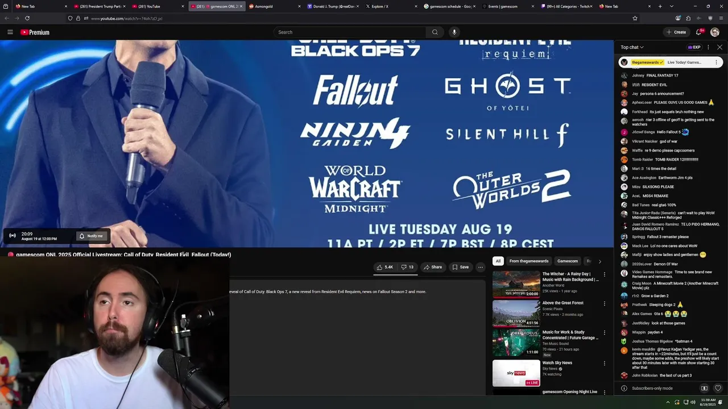This screenshot has height=409, width=728.
Task: Open gamescom Opening Night Live video title
Action: tap(570, 392)
